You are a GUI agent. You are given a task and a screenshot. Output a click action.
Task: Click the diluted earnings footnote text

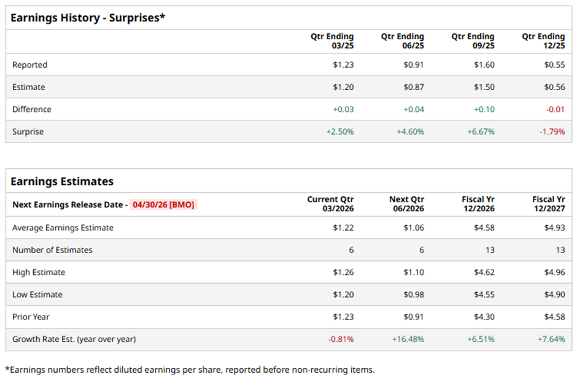click(190, 370)
